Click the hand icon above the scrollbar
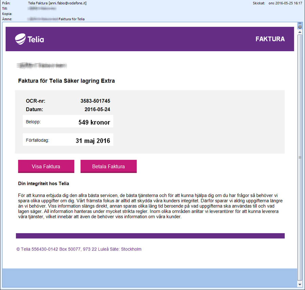 300,26
